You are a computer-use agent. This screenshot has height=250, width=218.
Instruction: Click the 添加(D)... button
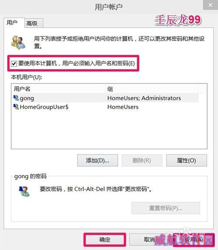(98, 160)
